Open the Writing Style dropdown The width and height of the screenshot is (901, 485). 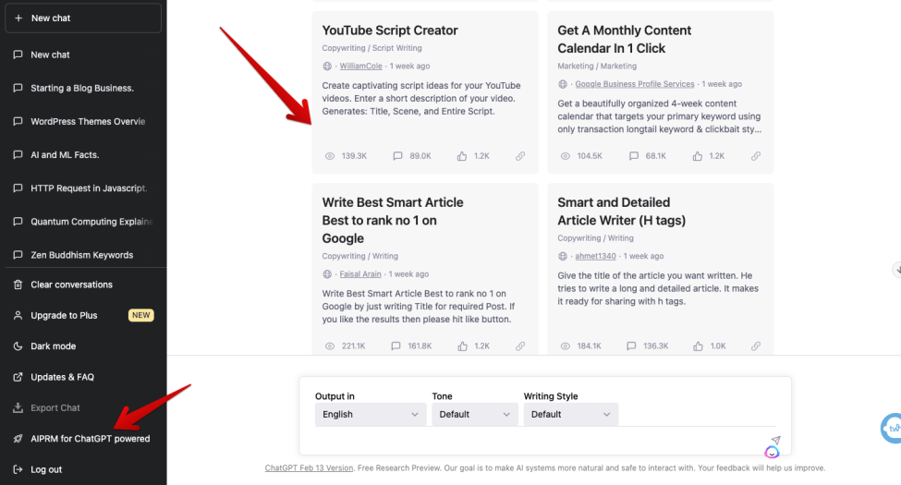tap(570, 415)
